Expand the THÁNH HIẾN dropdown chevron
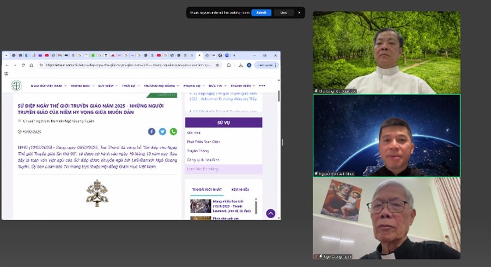 tap(254, 86)
